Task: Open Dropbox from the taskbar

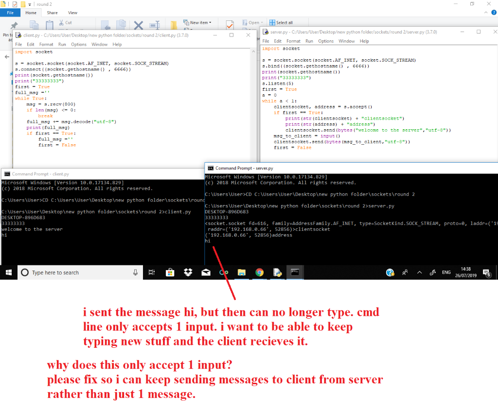Action: coord(188,273)
